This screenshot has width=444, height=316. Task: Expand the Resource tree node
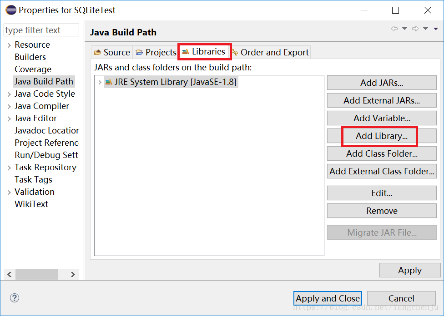[x=9, y=44]
